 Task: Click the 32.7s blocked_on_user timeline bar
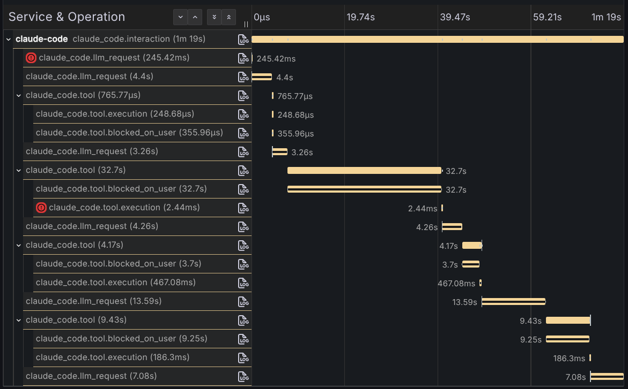click(364, 189)
